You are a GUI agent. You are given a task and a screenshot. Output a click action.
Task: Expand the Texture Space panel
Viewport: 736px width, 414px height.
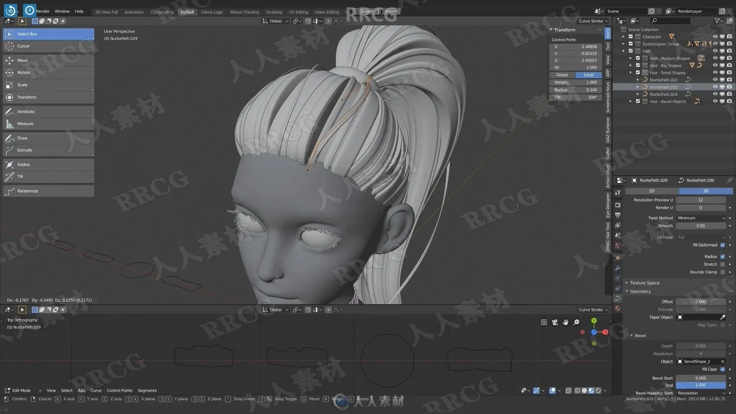644,283
